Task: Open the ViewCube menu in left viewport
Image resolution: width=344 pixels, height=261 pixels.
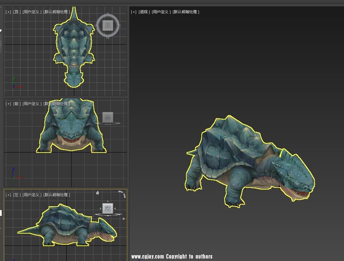Action: click(x=124, y=218)
